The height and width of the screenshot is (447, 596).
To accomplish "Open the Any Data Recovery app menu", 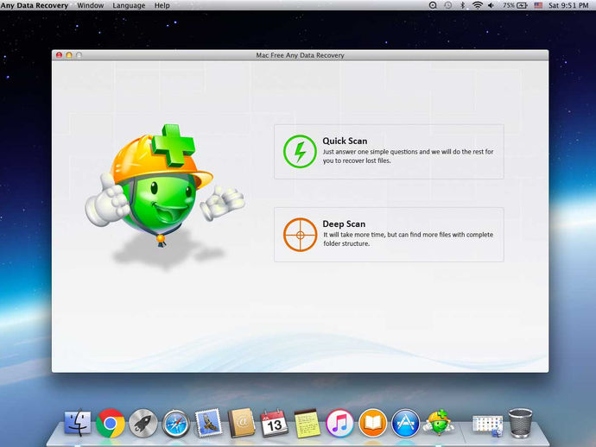I will pos(35,5).
